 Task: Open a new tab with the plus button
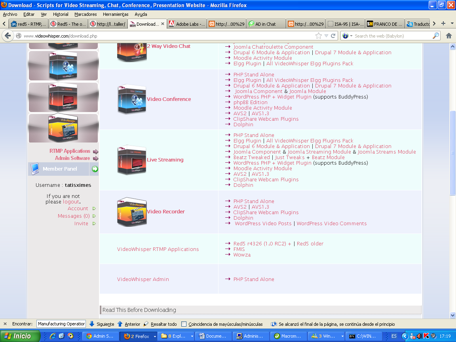pos(443,24)
